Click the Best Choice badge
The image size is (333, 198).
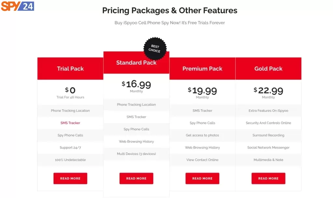coord(155,49)
